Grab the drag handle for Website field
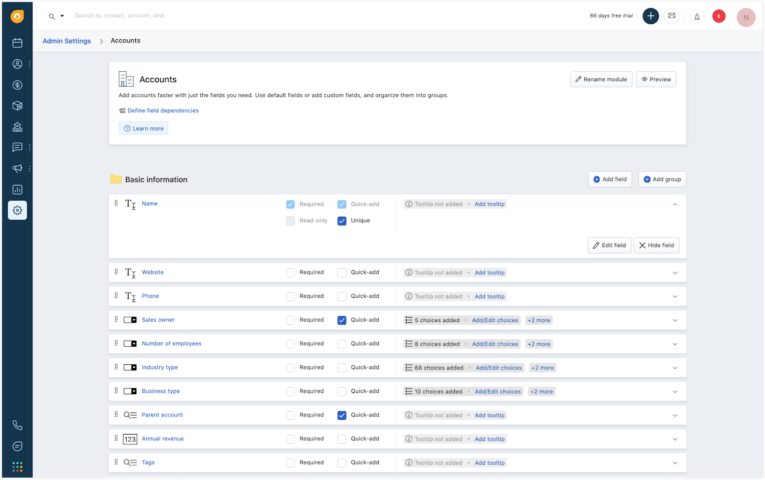 116,272
